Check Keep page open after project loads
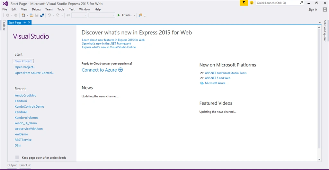 [x=17, y=157]
